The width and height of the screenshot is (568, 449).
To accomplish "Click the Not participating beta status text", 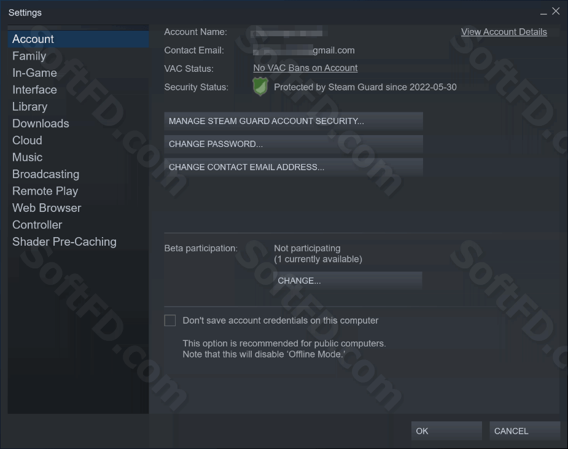I will [307, 248].
